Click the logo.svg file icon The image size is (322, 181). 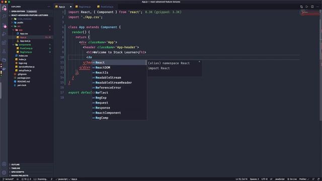tap(17, 63)
